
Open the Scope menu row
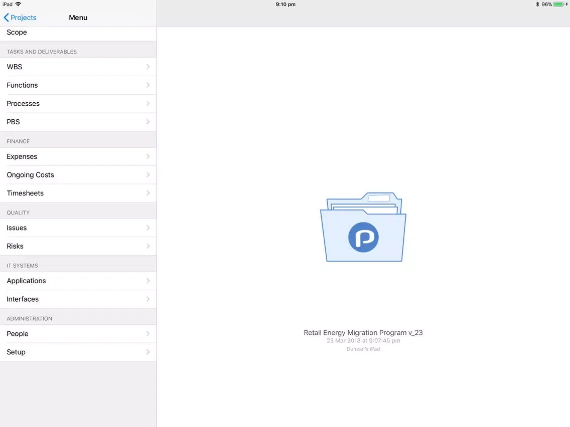[x=78, y=33]
